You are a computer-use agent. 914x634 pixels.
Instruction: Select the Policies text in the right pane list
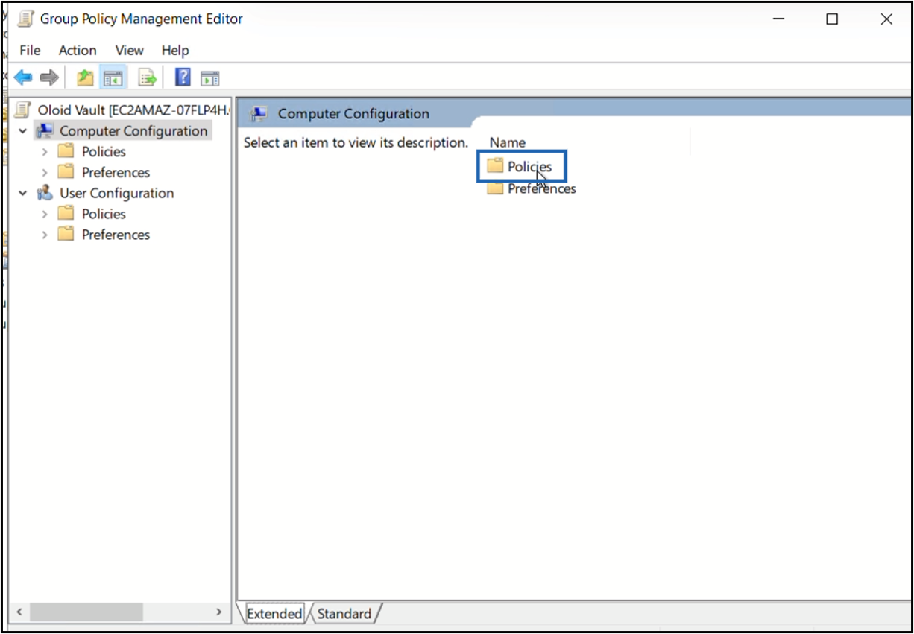coord(529,166)
